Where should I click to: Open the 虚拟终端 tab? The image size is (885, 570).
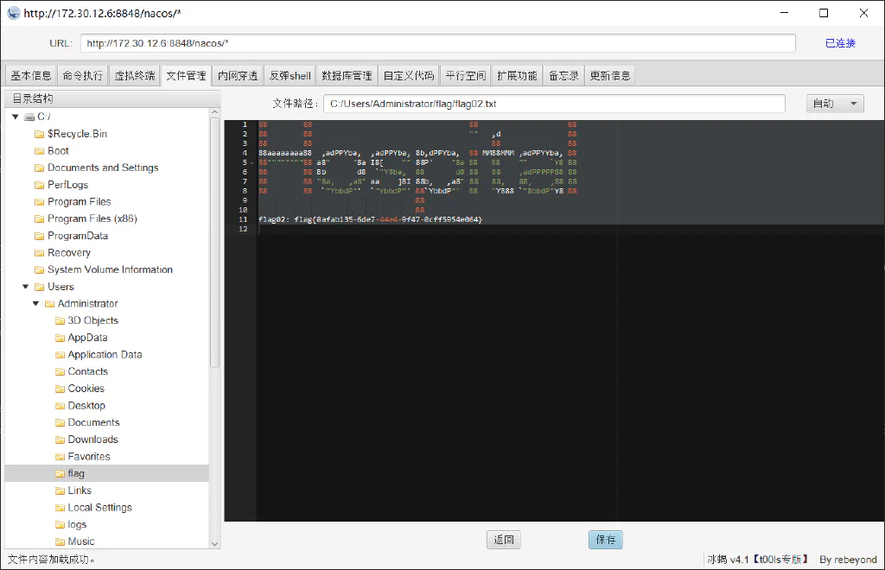(134, 75)
